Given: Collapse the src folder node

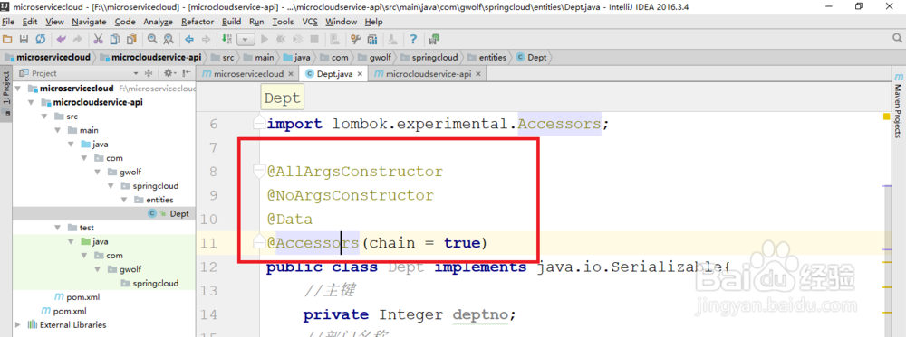Looking at the screenshot, I should [44, 117].
